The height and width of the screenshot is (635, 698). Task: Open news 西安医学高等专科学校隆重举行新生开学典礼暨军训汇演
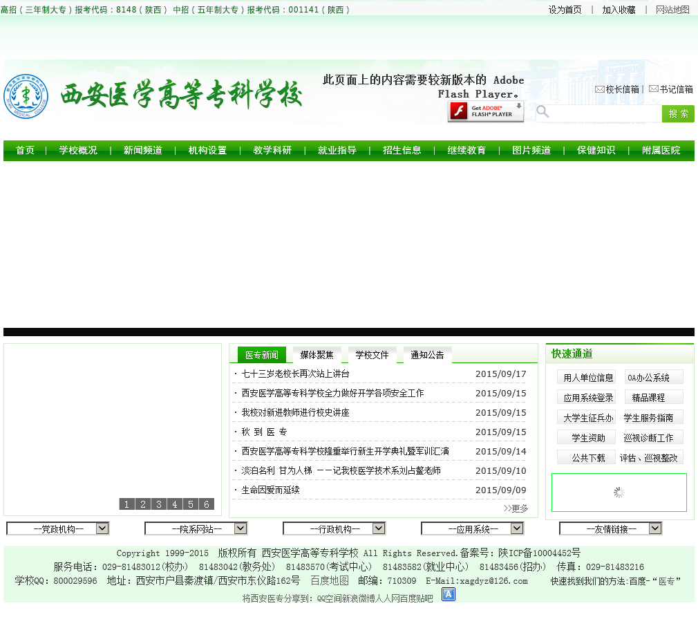(x=345, y=452)
